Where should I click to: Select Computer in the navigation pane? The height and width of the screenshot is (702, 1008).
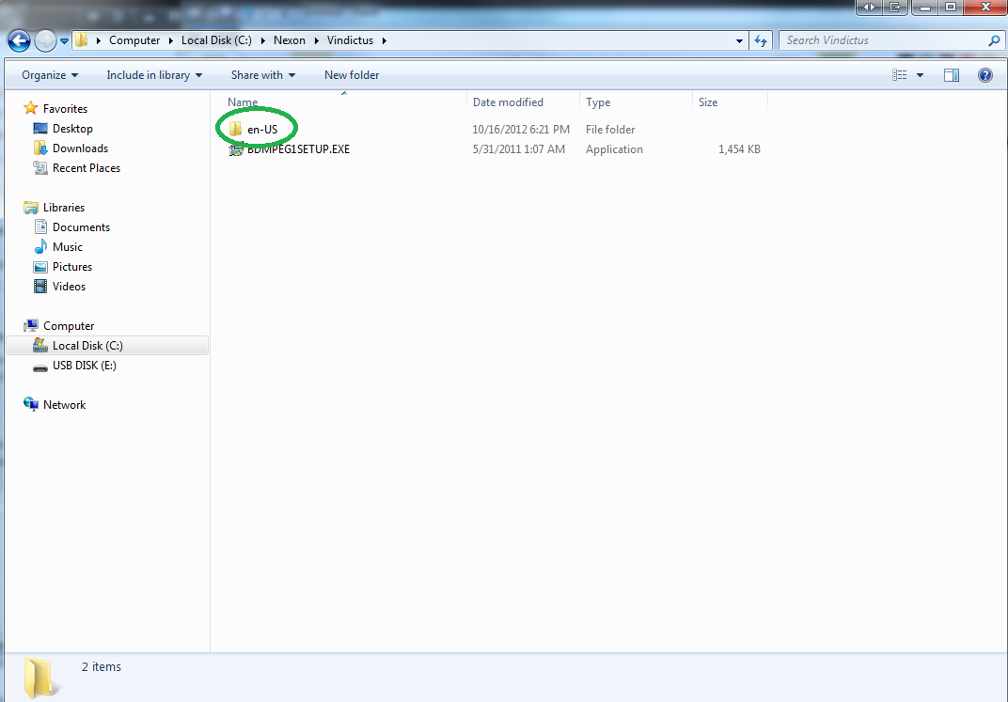pos(69,326)
